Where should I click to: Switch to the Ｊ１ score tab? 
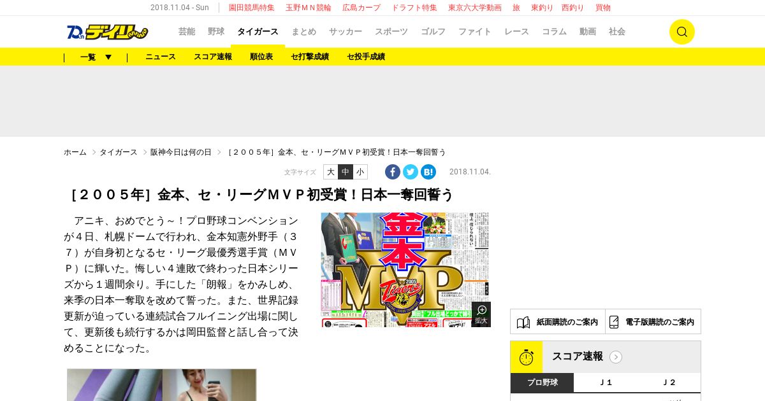tap(606, 383)
